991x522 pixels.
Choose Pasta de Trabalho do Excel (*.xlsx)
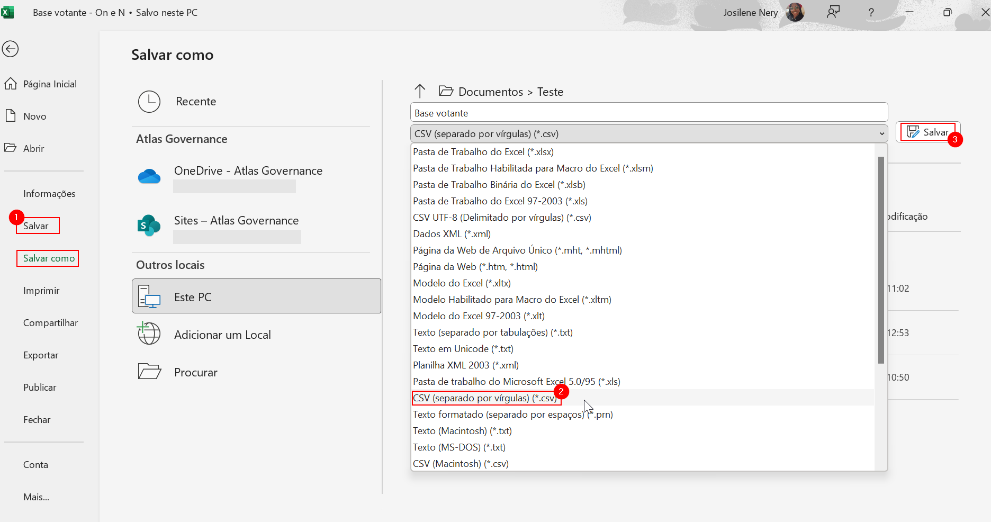click(483, 151)
